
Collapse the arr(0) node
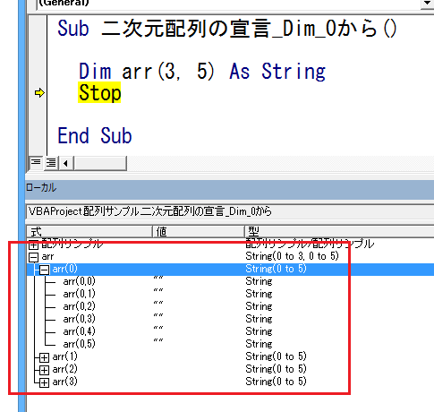click(44, 270)
